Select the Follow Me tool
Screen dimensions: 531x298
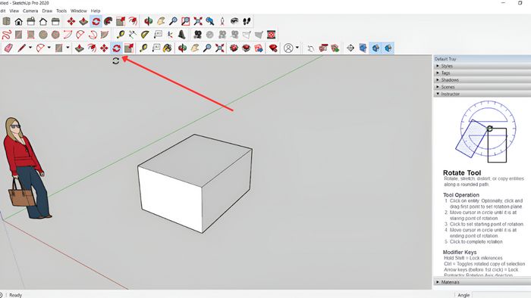[108, 21]
